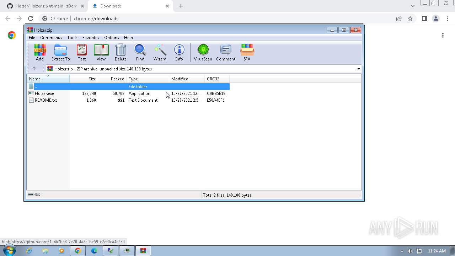Click the CRC32 value C9BB5E19
Screen dimensions: 455x256
(216, 94)
